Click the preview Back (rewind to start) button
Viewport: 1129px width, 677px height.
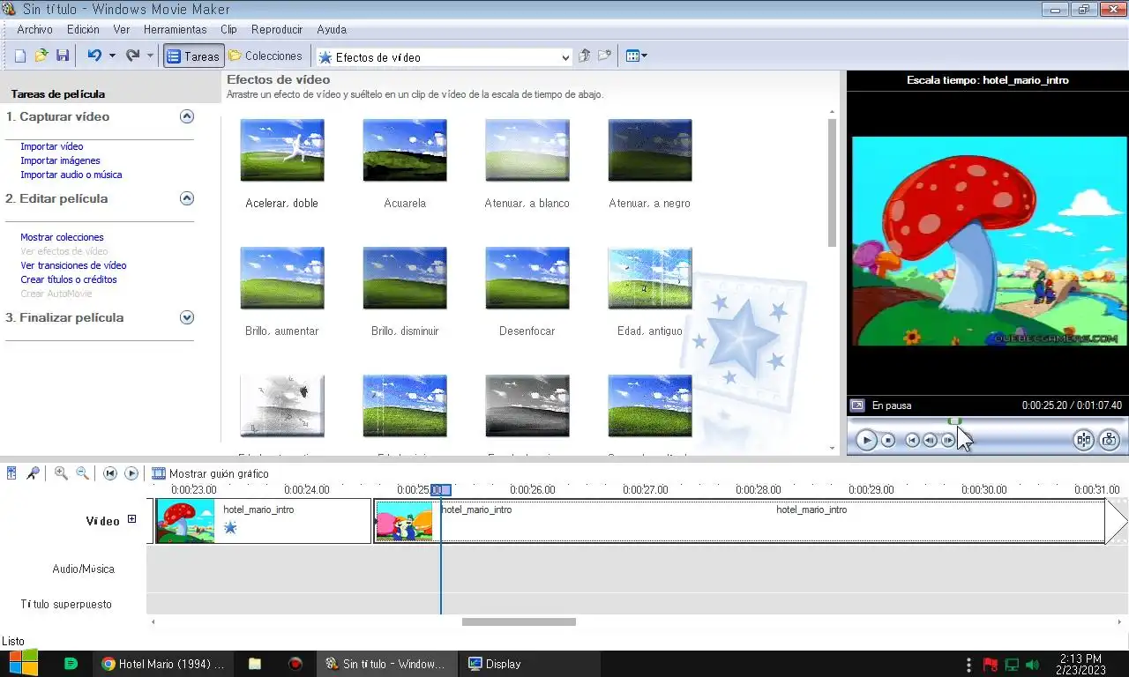[x=913, y=440]
